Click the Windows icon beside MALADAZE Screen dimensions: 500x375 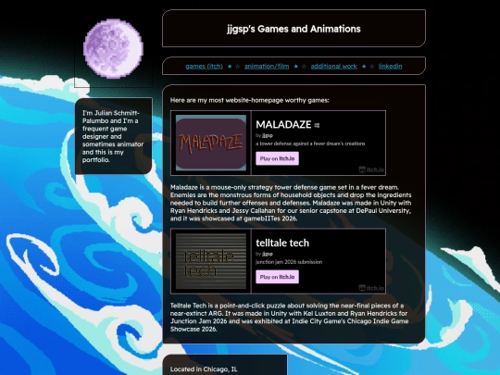[317, 125]
